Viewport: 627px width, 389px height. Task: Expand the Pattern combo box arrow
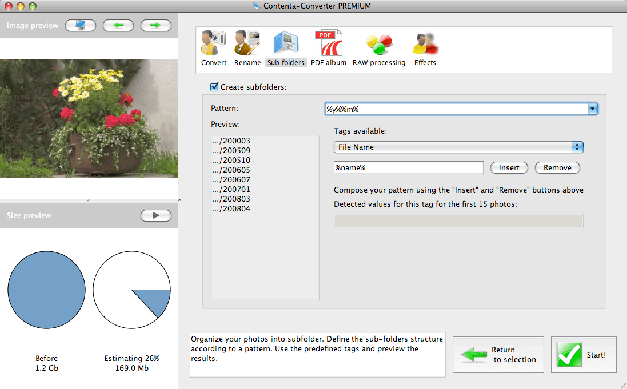[x=593, y=109]
